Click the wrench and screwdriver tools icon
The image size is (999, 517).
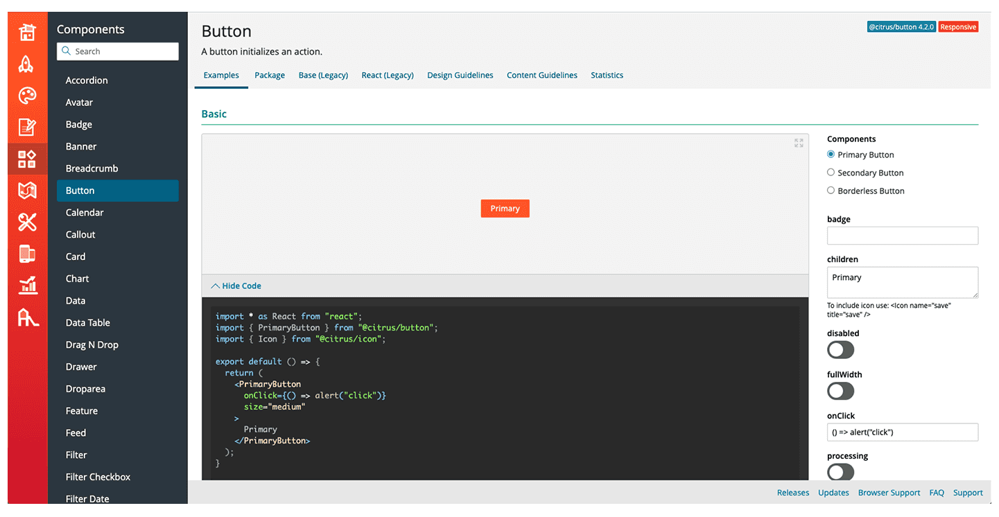click(x=27, y=222)
